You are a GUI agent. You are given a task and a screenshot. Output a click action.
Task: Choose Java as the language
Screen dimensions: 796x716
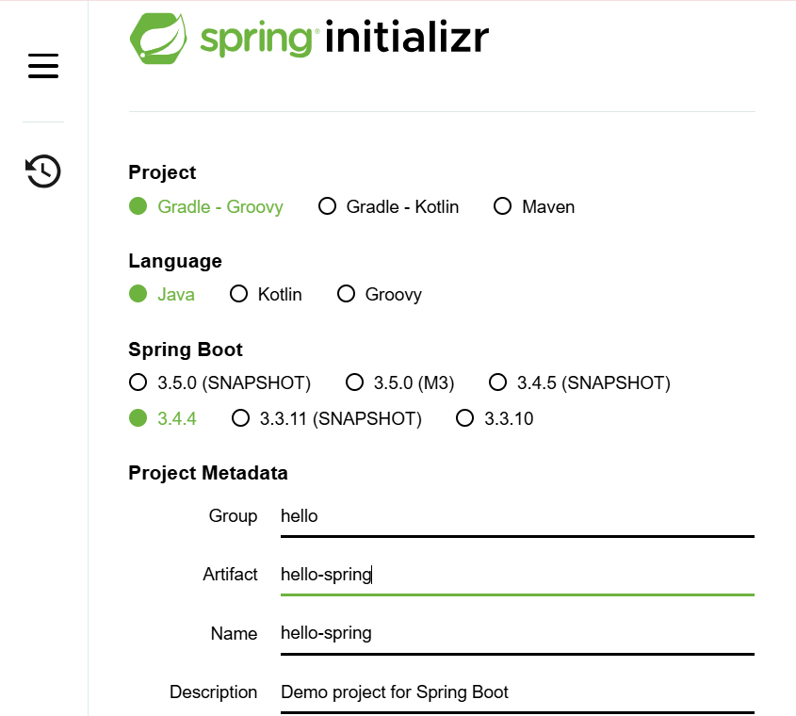pos(161,294)
